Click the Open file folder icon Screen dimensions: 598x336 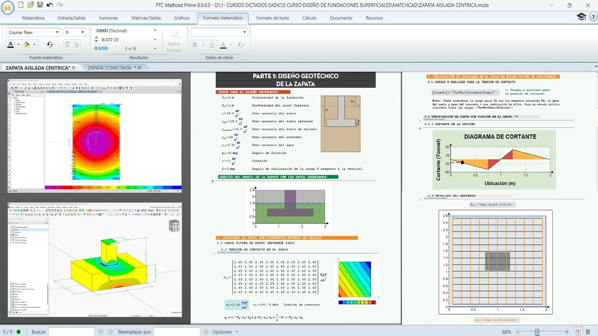click(30, 5)
